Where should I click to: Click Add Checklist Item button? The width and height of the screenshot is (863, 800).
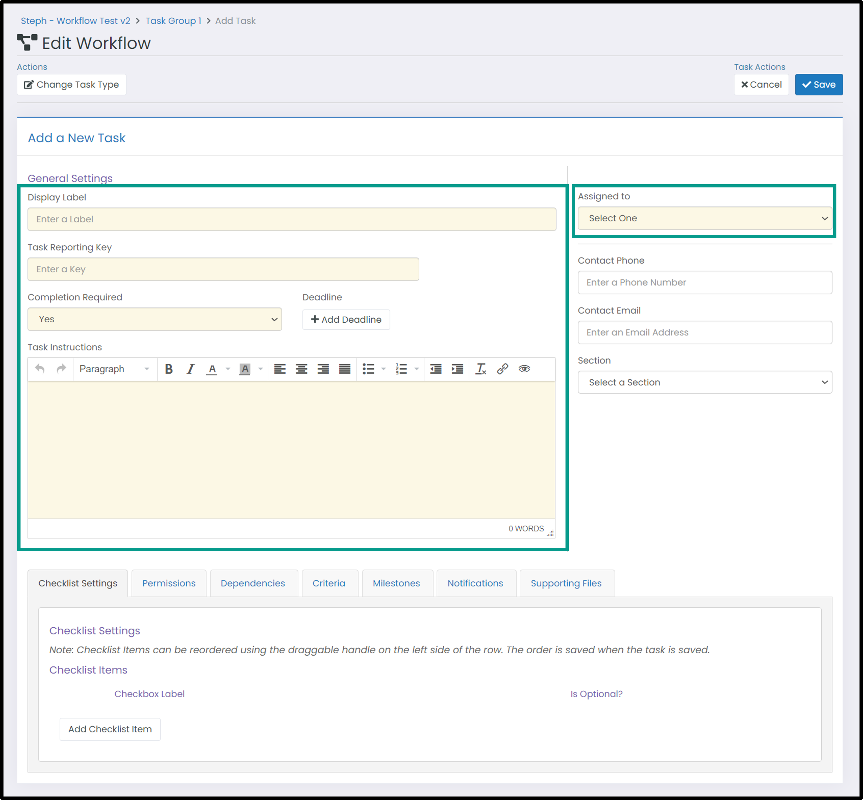click(110, 729)
